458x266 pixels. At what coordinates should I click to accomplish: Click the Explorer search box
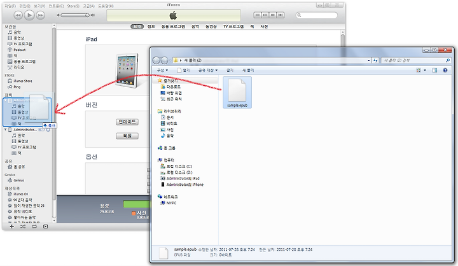coord(416,60)
